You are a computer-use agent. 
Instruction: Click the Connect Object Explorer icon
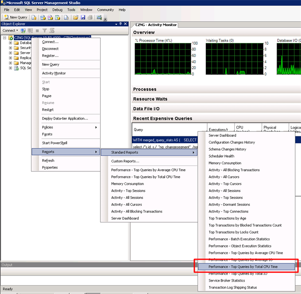point(23,31)
